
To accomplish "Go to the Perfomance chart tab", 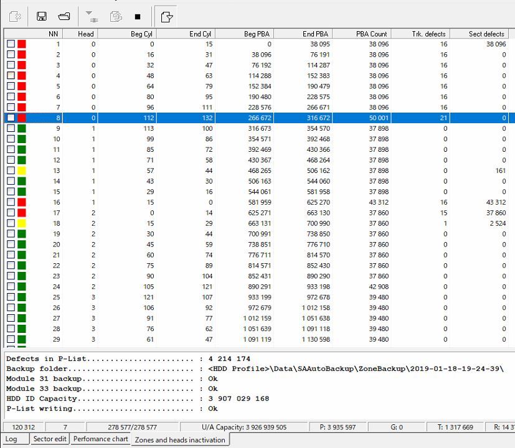I will pyautogui.click(x=100, y=439).
